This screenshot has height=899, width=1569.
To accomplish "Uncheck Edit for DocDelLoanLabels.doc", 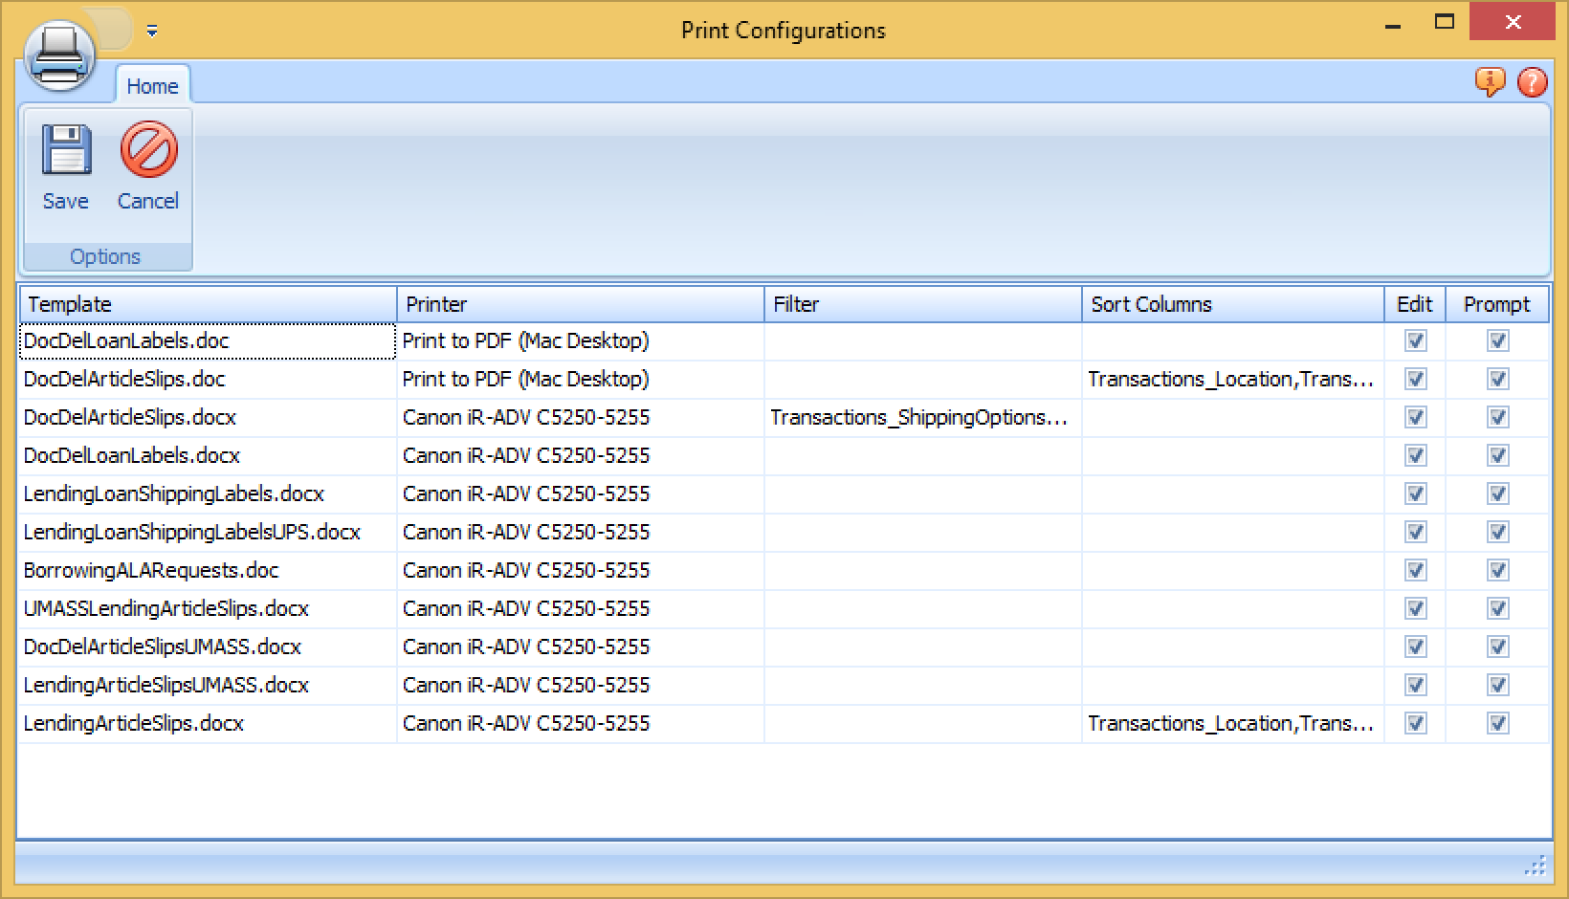I will coord(1415,340).
